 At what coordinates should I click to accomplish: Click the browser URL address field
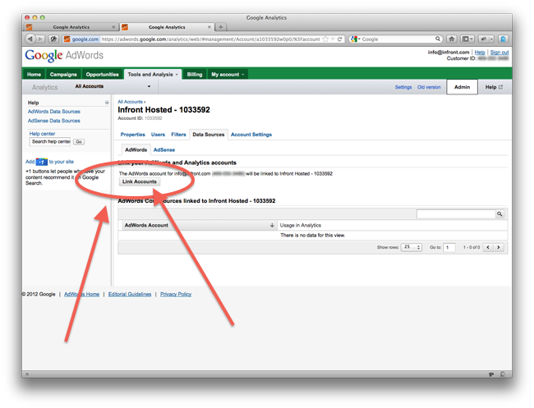(x=211, y=39)
